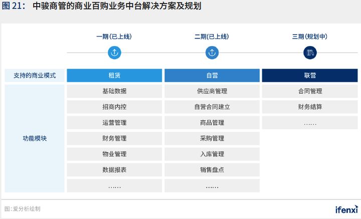Select the 自营 header tab

pos(212,76)
